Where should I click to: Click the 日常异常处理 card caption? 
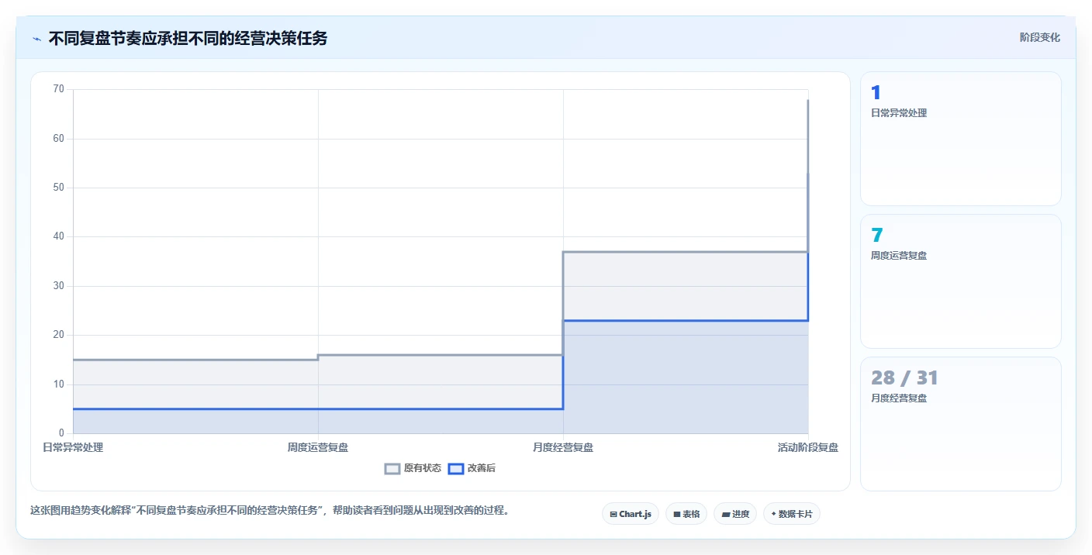[899, 113]
